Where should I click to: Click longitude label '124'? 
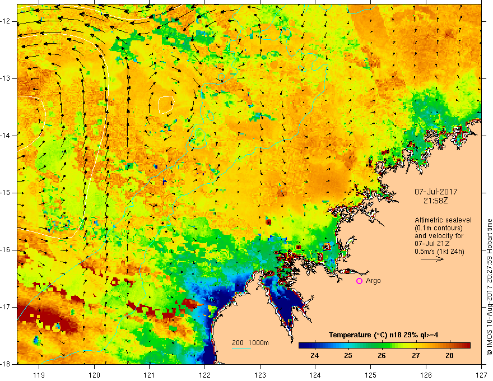click(x=315, y=375)
